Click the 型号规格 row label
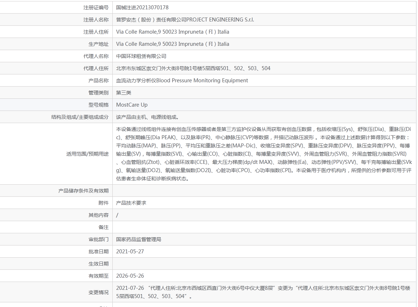Image resolution: width=418 pixels, height=307 pixels. point(98,105)
